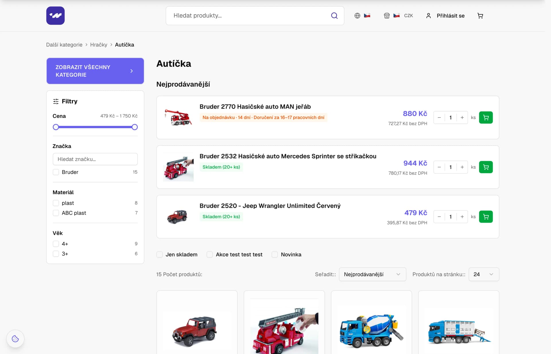
Task: Toggle Akce test test test checkbox
Action: click(x=210, y=254)
